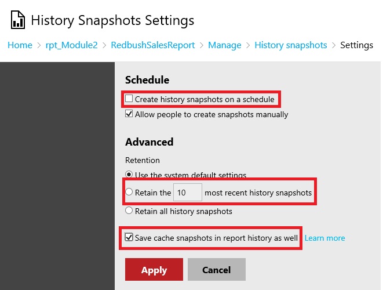The width and height of the screenshot is (383, 290).
Task: Select Retain all history snapshots option
Action: [x=129, y=211]
